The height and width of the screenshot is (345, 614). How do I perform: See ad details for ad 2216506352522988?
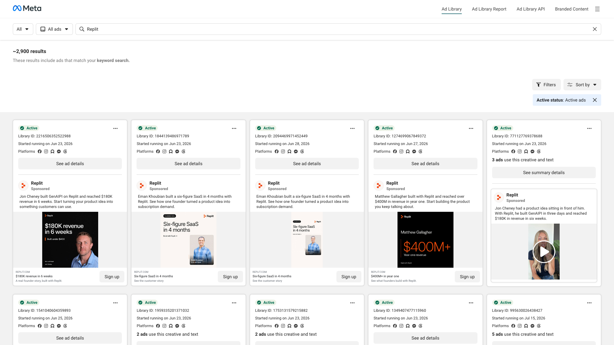coord(70,164)
